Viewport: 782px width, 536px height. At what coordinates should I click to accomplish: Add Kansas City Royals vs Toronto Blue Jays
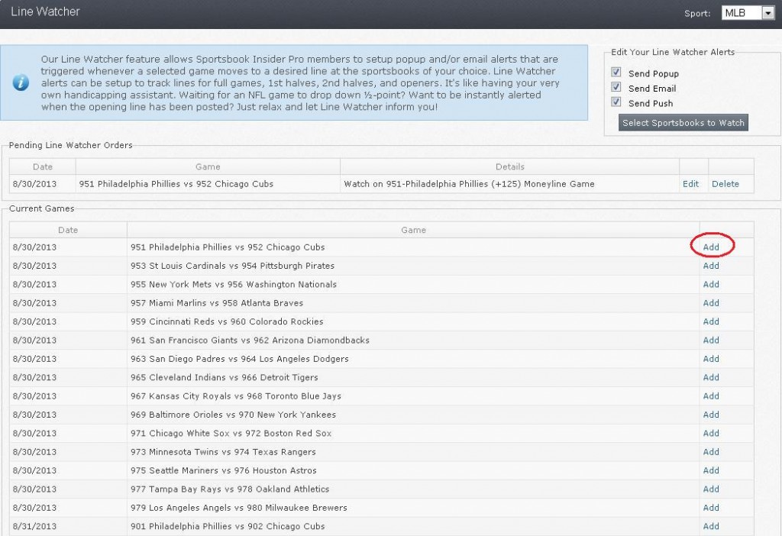point(711,396)
